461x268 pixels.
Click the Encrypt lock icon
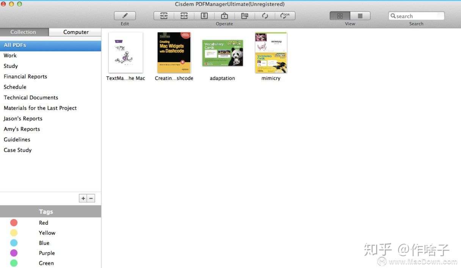[224, 16]
